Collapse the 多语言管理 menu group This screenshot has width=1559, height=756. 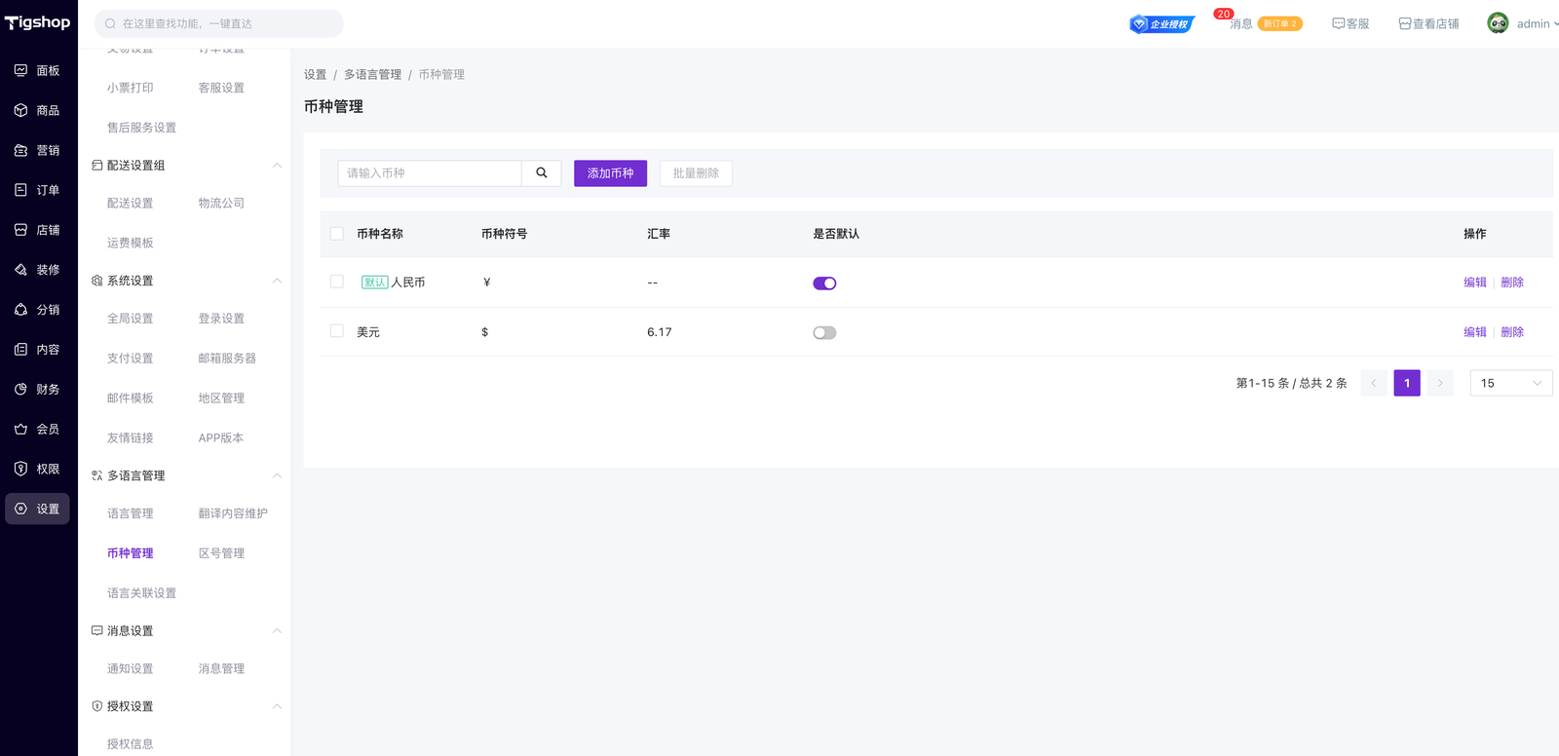(277, 475)
